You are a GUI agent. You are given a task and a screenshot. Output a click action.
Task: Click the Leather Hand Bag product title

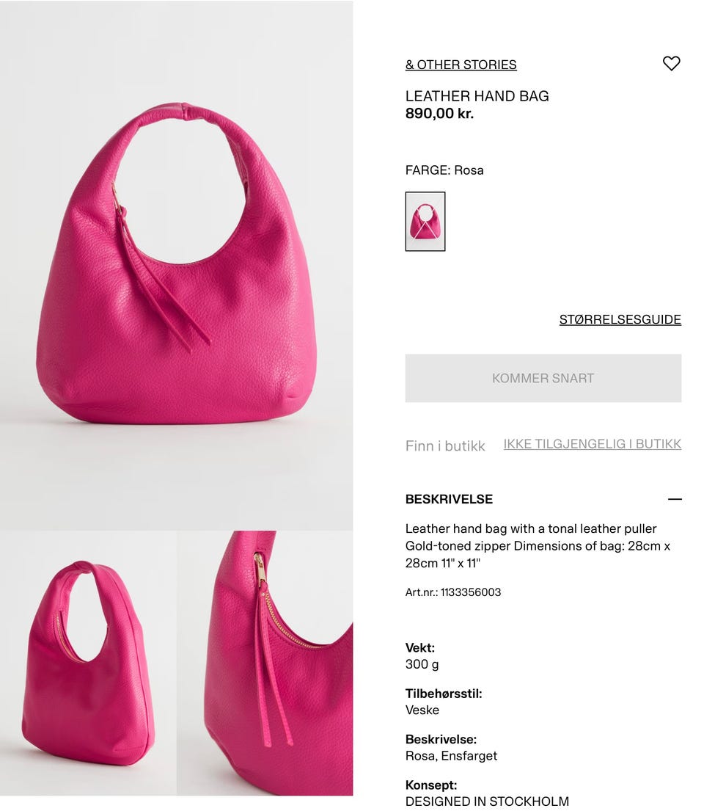click(477, 96)
